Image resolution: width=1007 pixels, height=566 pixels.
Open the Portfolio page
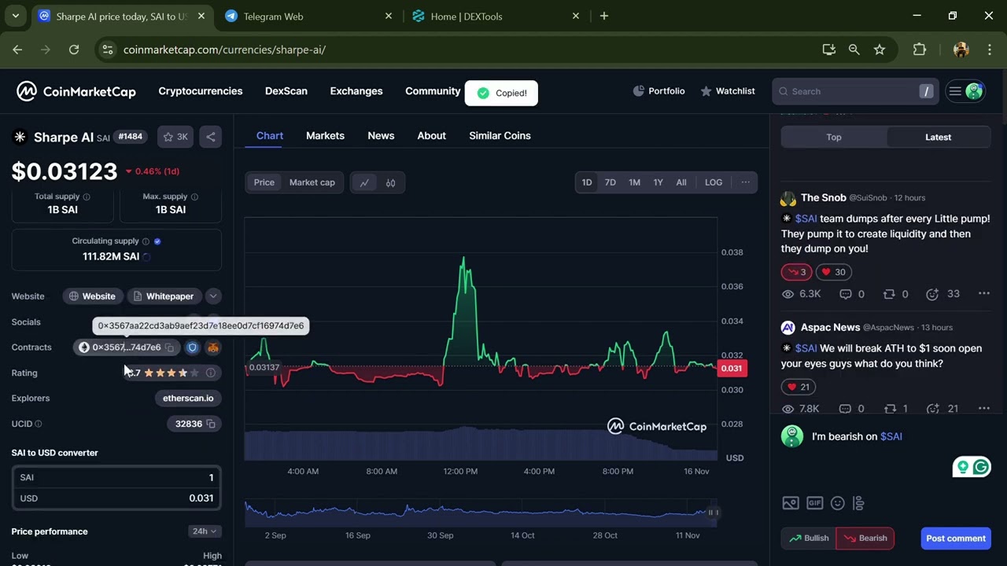658,91
